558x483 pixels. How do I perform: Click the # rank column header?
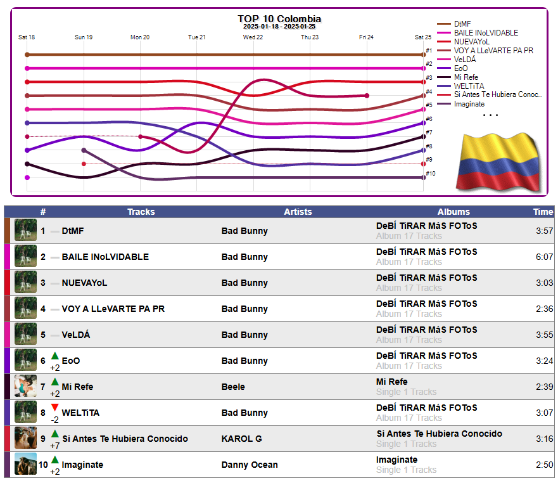43,212
